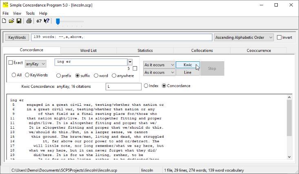Screen dimensions: 299x174
Task: Switch to the Word List tab
Action: (x=88, y=50)
